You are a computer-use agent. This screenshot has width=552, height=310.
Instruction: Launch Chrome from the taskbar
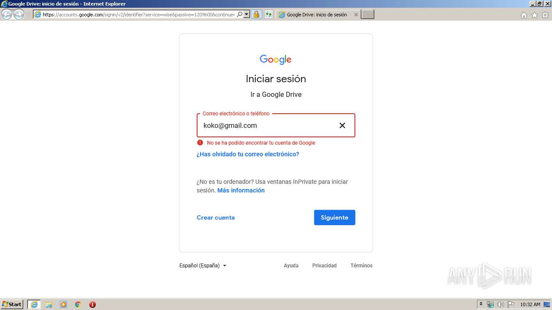78,304
